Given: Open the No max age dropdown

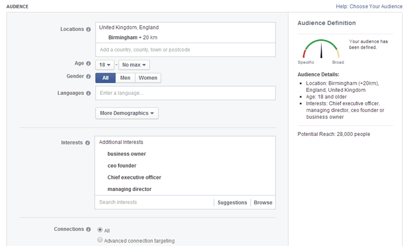Looking at the screenshot, I should pyautogui.click(x=134, y=65).
